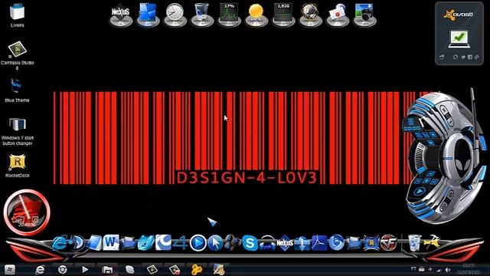The image size is (490, 276).
Task: Click the PT language indicator in the tray
Action: point(413,269)
